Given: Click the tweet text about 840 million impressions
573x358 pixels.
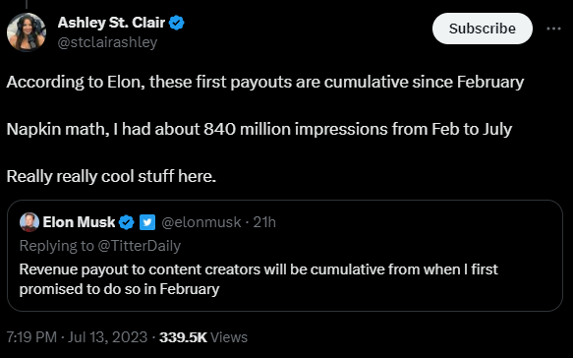Looking at the screenshot, I should (259, 129).
